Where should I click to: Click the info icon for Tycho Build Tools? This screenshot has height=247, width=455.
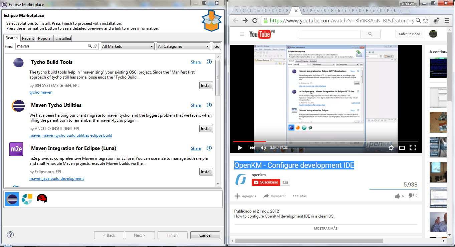click(209, 62)
